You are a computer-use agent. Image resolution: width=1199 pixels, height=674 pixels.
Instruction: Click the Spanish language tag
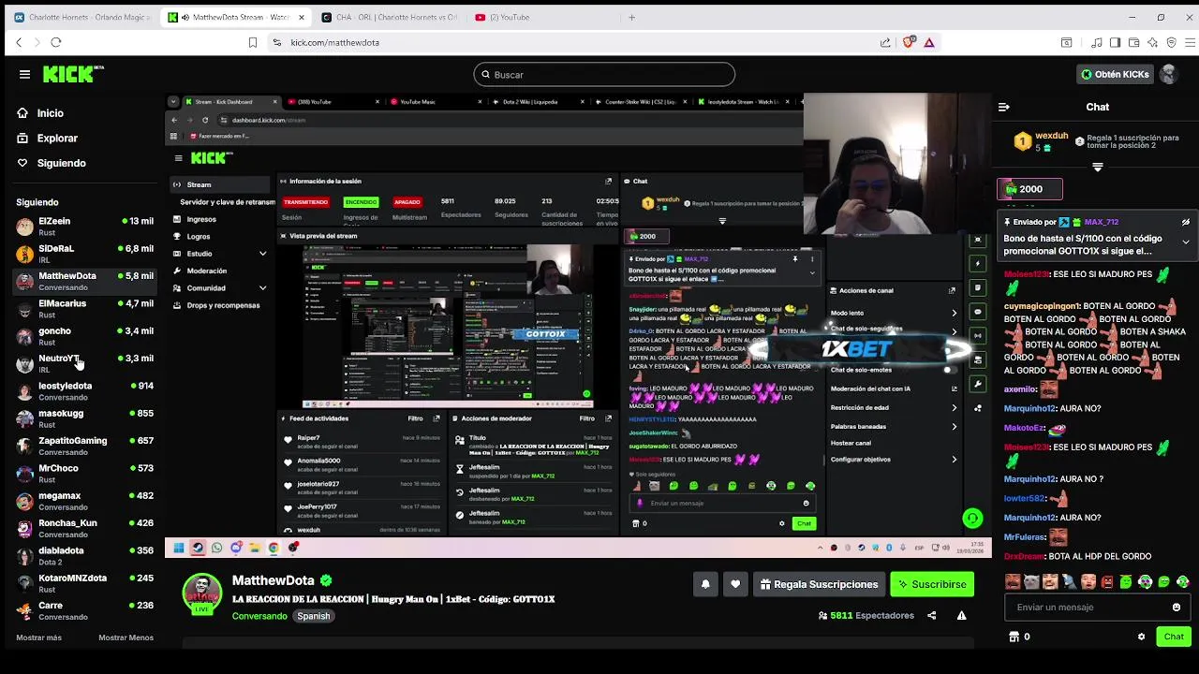click(314, 616)
